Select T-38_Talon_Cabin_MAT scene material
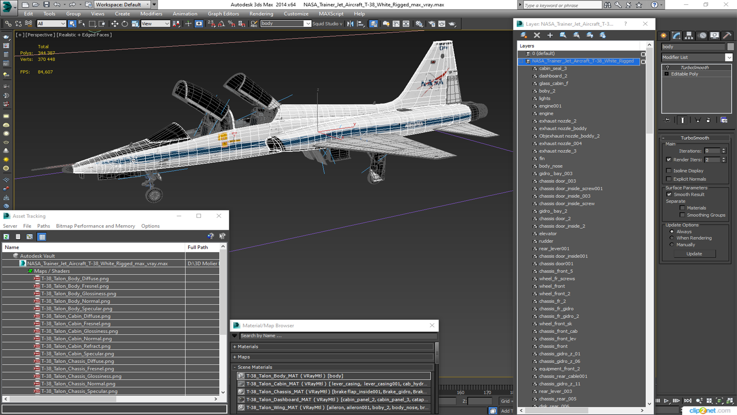The image size is (737, 415). [334, 384]
